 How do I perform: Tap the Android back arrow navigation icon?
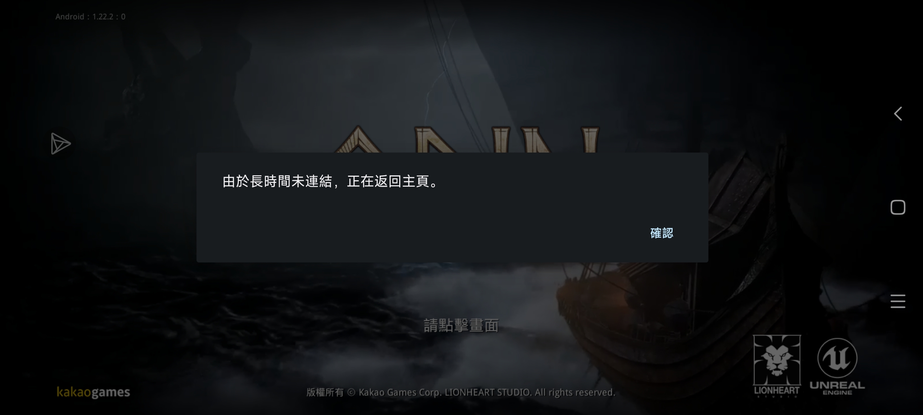pyautogui.click(x=898, y=114)
